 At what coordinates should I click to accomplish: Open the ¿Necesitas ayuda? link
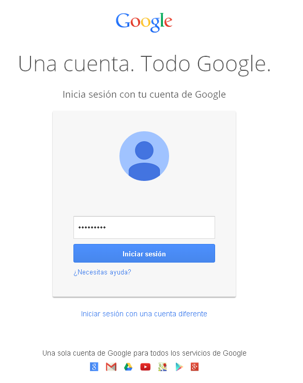pos(102,272)
